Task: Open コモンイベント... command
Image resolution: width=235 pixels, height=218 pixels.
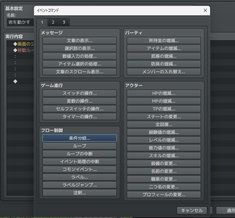Action: [x=80, y=169]
